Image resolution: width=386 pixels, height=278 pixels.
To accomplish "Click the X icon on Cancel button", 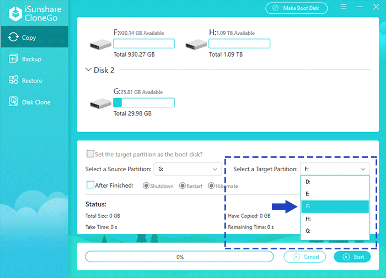I will pos(296,257).
